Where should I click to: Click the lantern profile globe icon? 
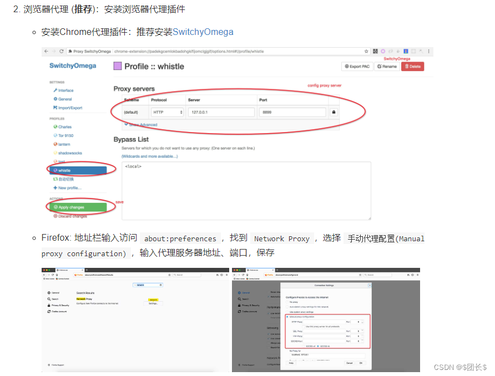tap(55, 145)
